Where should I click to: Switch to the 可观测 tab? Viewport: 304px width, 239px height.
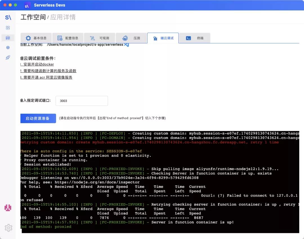[99, 38]
